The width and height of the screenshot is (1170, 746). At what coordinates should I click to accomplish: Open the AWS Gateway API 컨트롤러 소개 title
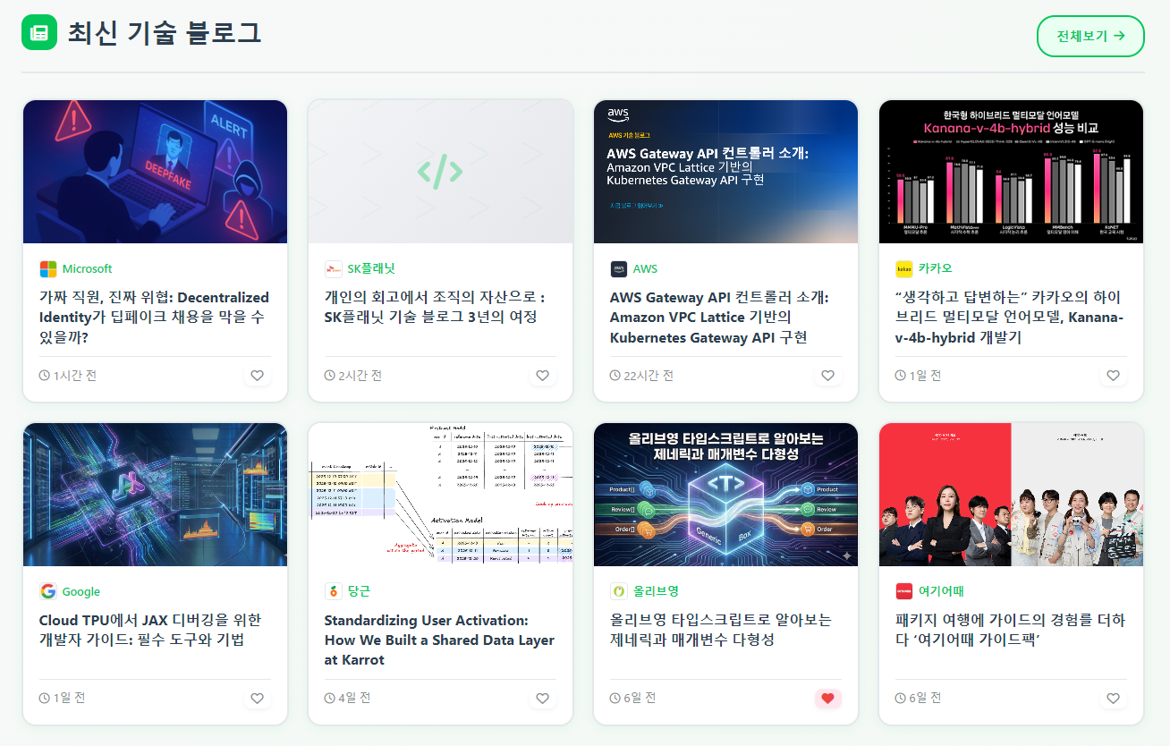tap(719, 318)
